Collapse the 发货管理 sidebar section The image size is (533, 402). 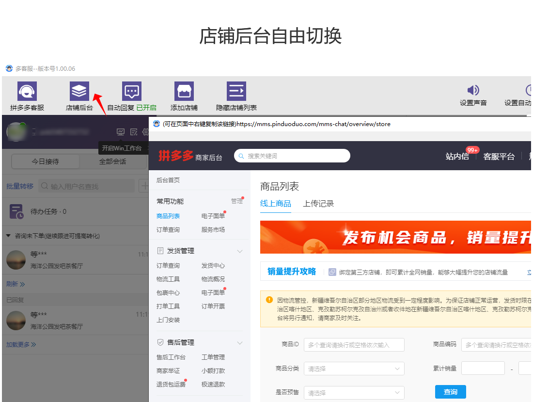pyautogui.click(x=239, y=251)
